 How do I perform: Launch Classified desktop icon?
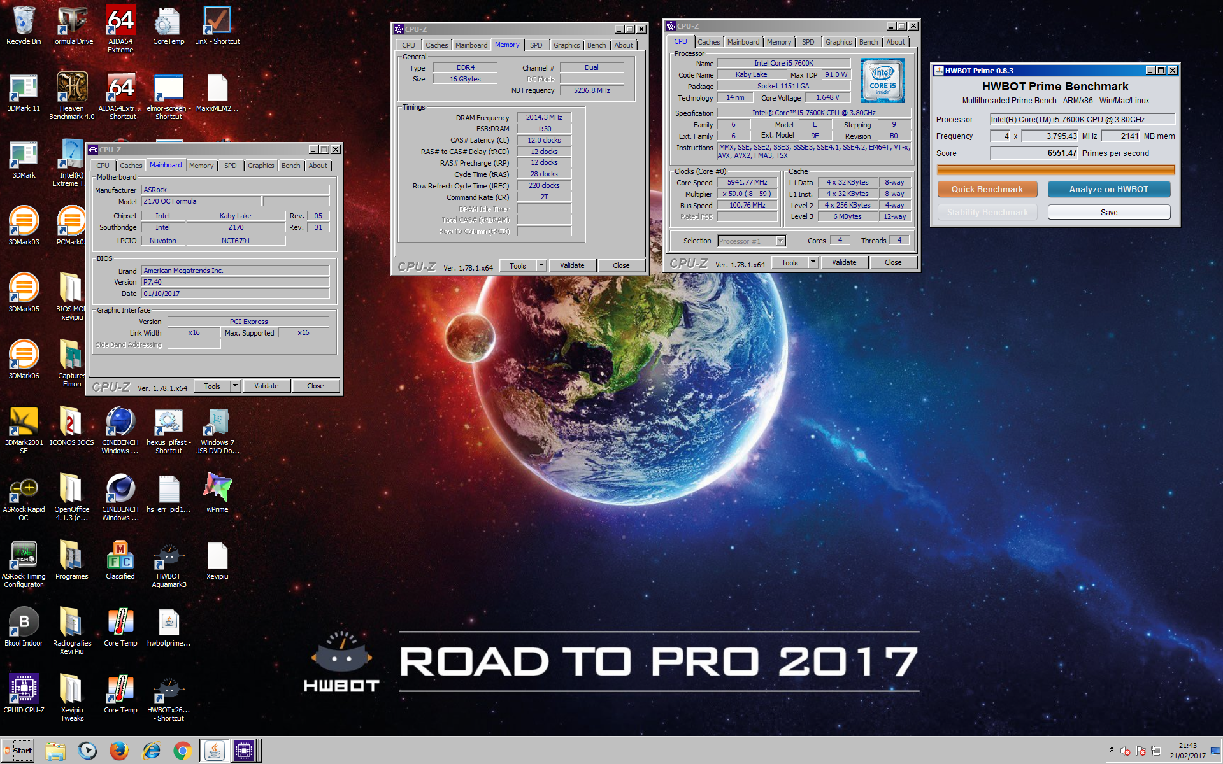pos(120,560)
